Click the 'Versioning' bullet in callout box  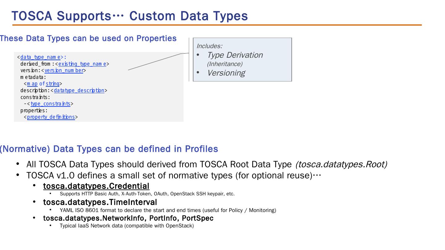pyautogui.click(x=226, y=73)
